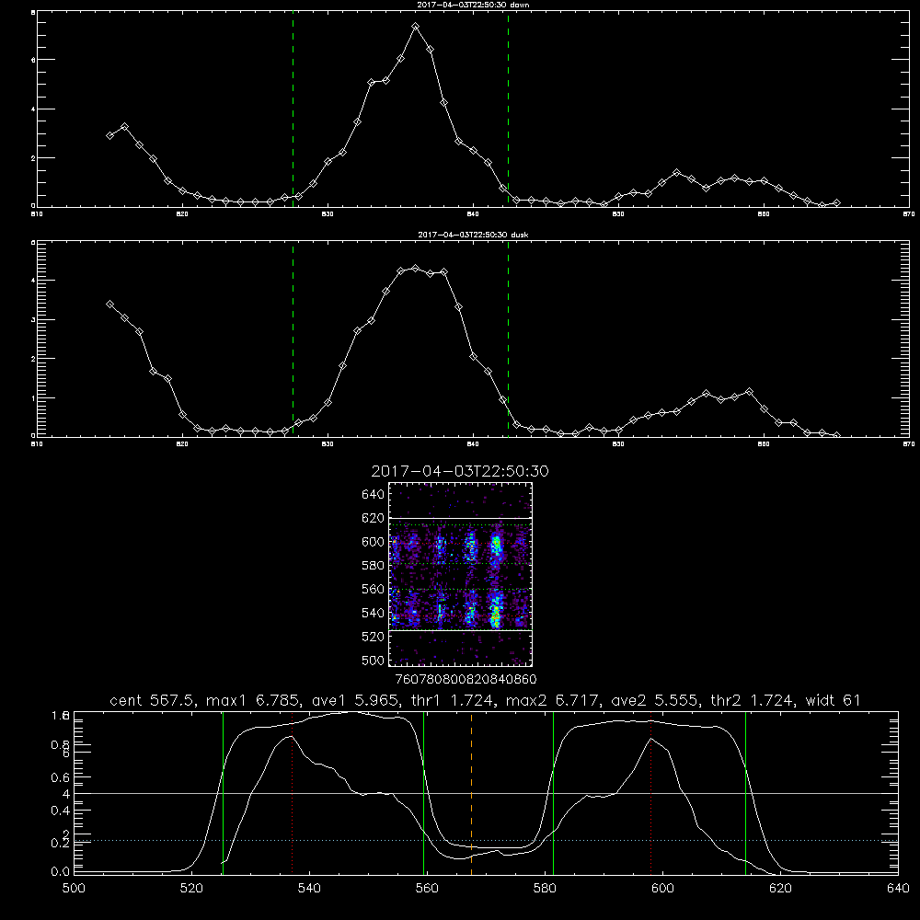Click the '560' x-axis label of bottom plot
Image resolution: width=920 pixels, height=920 pixels.
pyautogui.click(x=427, y=889)
